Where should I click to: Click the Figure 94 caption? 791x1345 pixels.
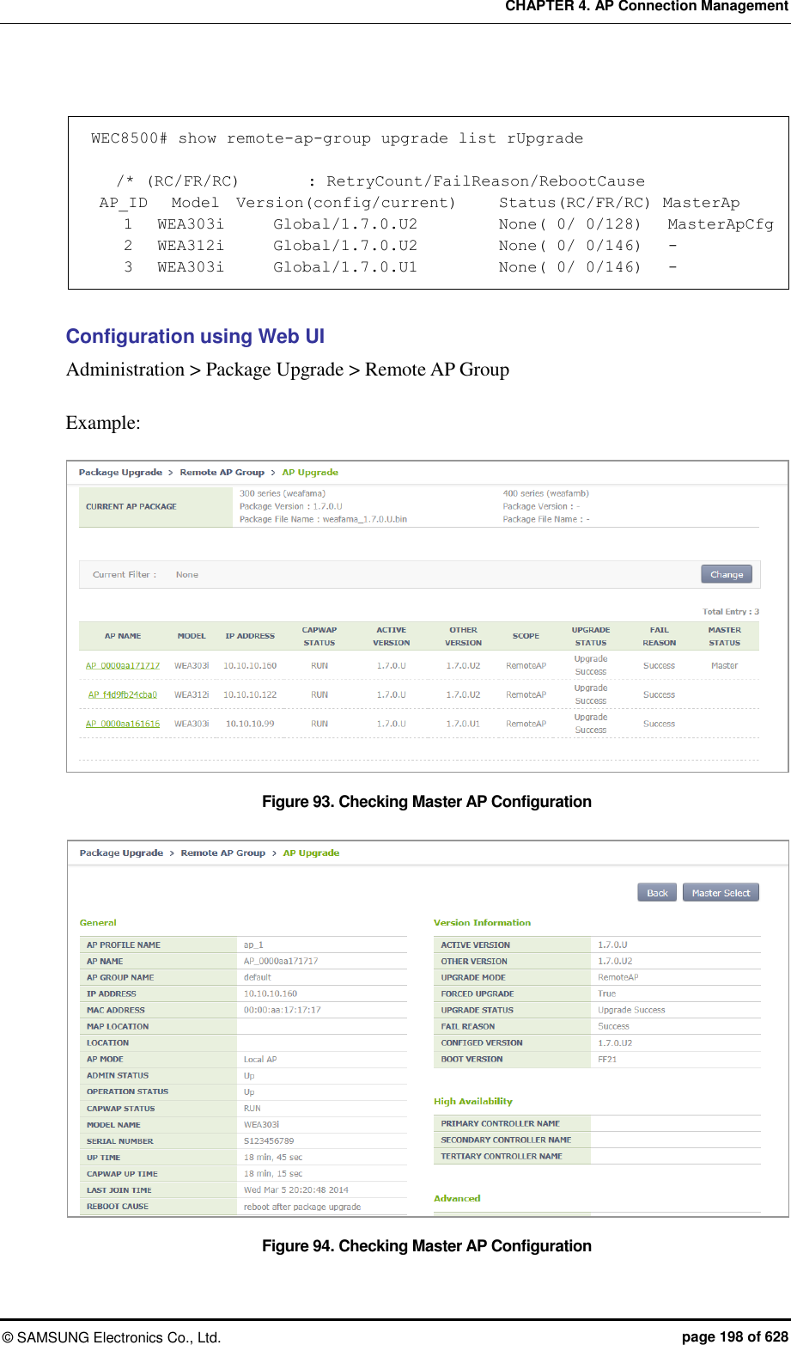[426, 1245]
